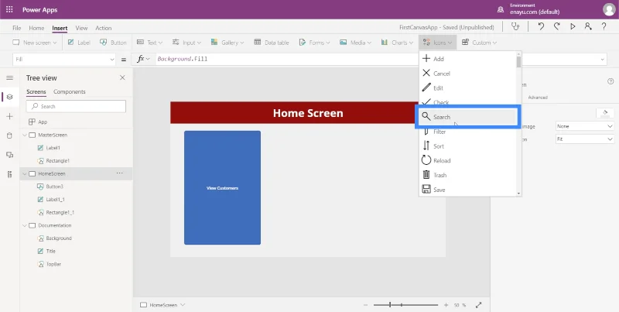
Task: Insert the Save icon
Action: click(x=468, y=190)
